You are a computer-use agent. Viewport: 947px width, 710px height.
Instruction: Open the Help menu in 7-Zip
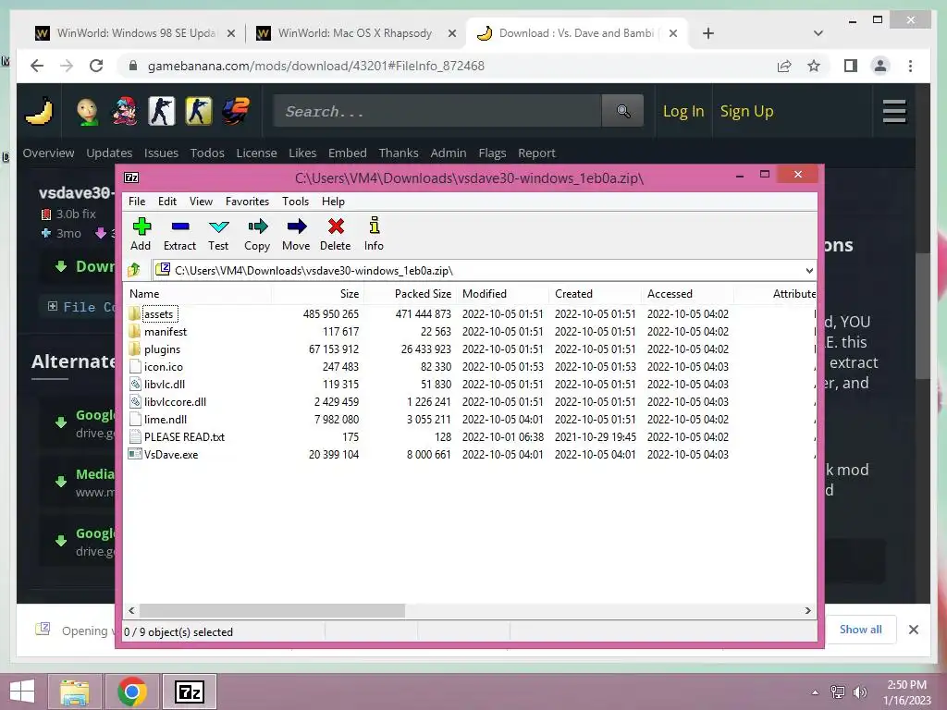coord(333,201)
